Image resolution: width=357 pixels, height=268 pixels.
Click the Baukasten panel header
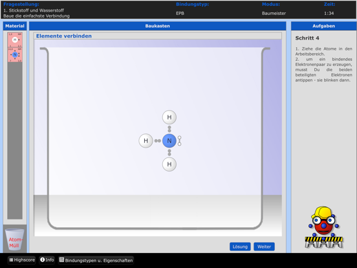pos(158,26)
